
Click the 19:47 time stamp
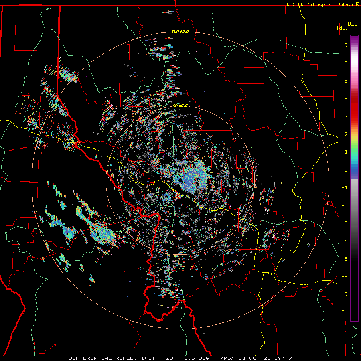284,358
